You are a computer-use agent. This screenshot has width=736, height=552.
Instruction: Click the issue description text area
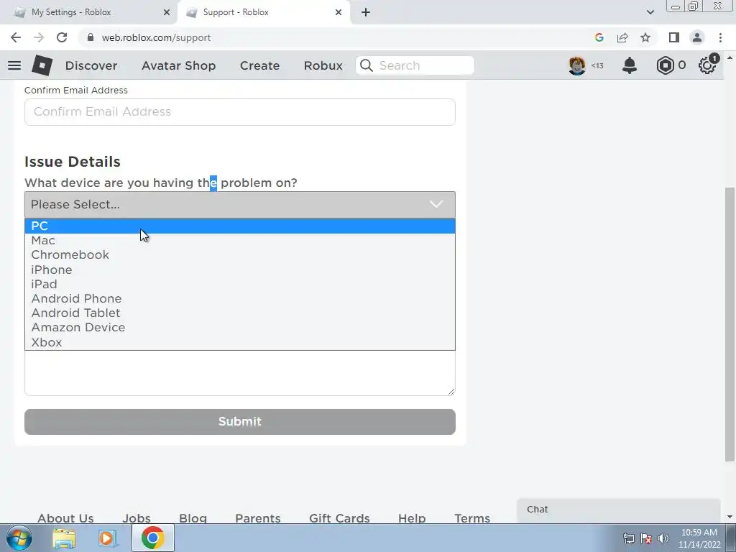pos(240,373)
